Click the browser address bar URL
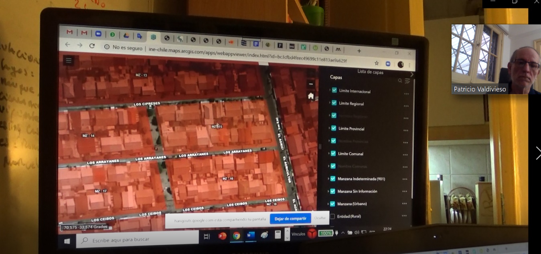The image size is (541, 254). pyautogui.click(x=247, y=55)
